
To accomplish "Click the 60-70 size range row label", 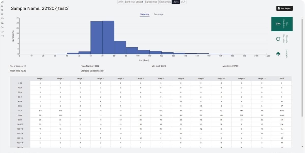I will (x=20, y=111).
